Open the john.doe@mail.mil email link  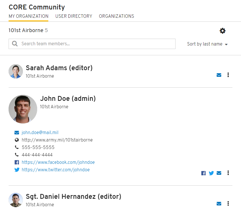pyautogui.click(x=40, y=133)
